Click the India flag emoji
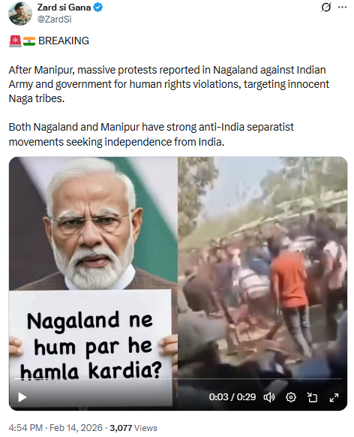The height and width of the screenshot is (437, 354). tap(29, 41)
